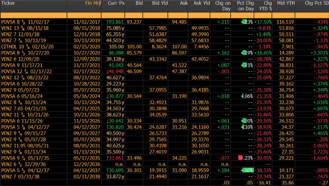Click bid yield 57.7985

158,28
